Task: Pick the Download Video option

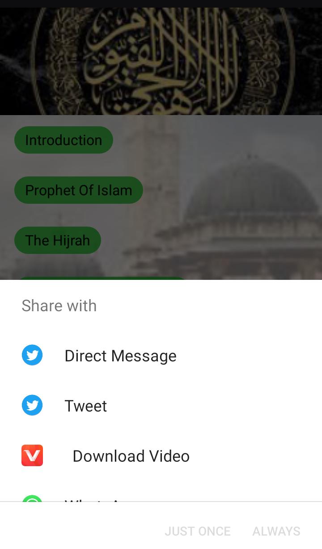Action: click(161, 456)
